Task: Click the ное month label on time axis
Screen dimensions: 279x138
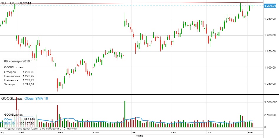Action: point(250,132)
